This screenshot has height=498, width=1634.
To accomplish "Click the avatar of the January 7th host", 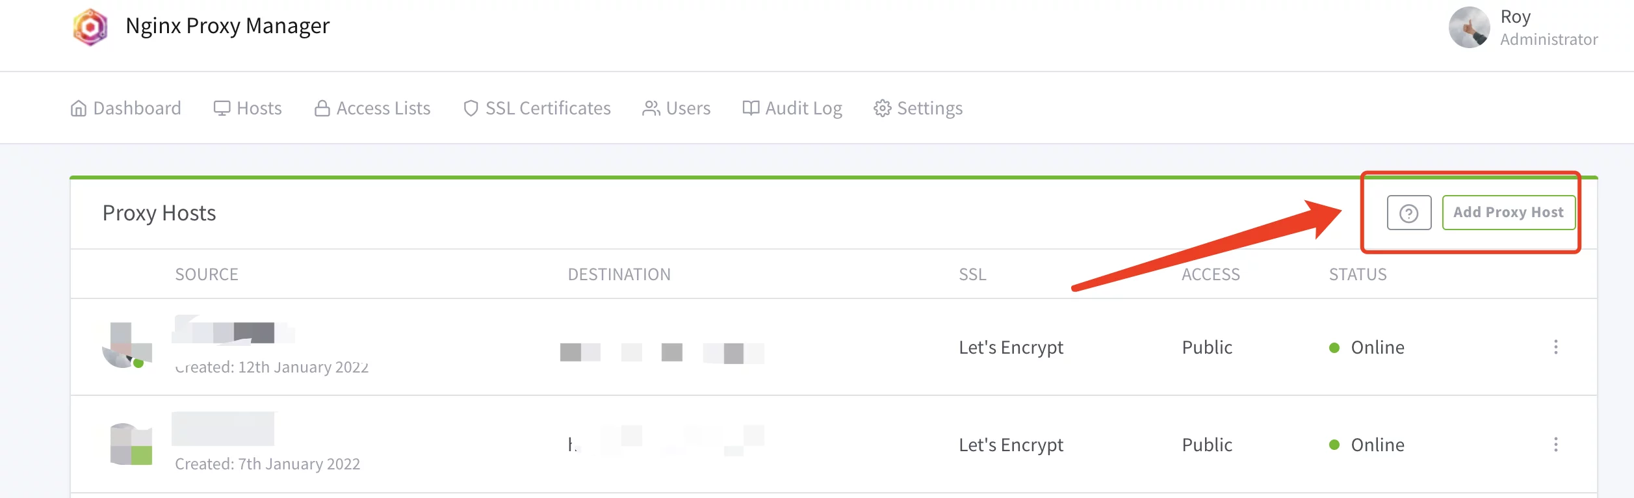I will point(131,444).
